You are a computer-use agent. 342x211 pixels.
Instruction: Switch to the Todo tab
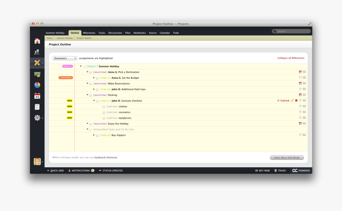pos(176,33)
